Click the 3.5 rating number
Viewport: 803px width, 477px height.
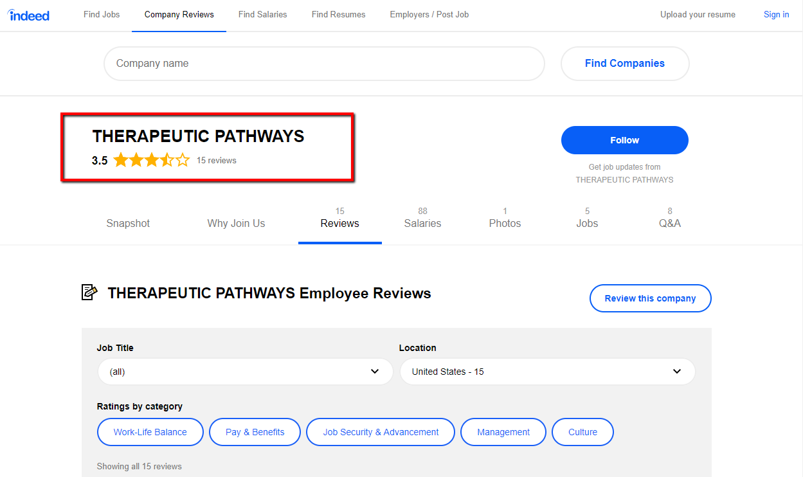pyautogui.click(x=100, y=161)
